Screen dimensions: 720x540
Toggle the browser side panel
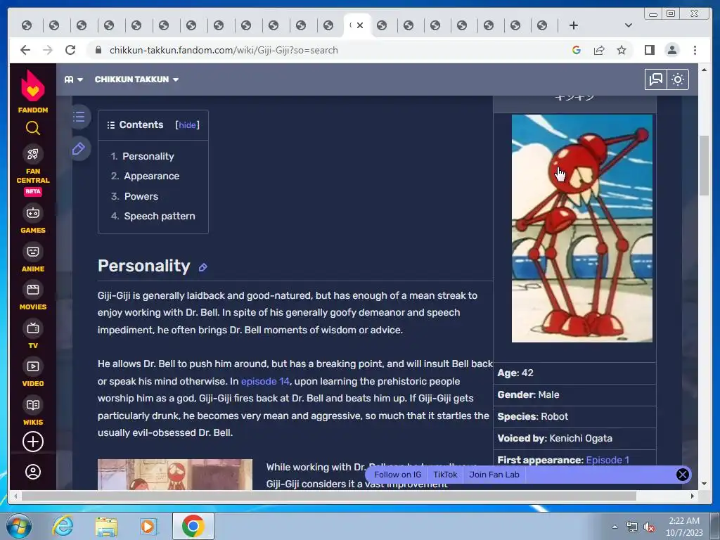649,50
